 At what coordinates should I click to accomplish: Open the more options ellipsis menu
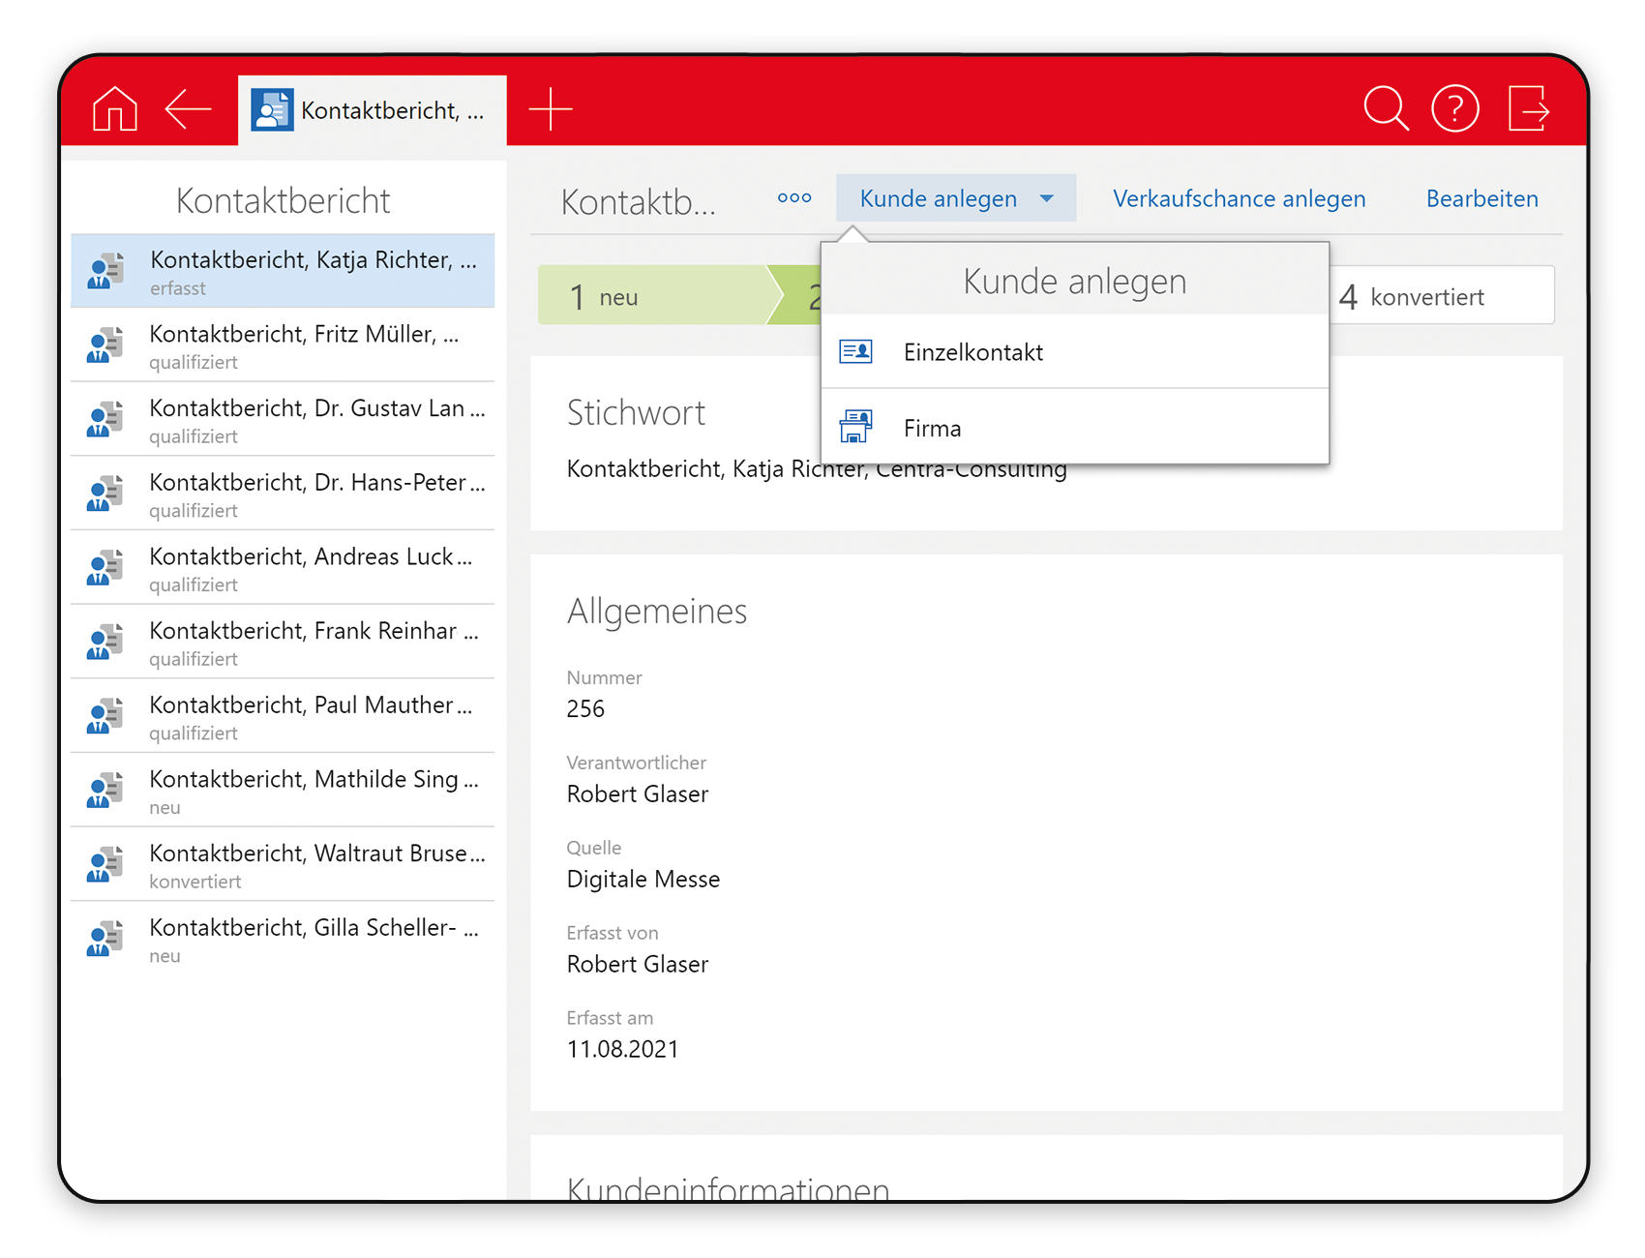pyautogui.click(x=793, y=197)
